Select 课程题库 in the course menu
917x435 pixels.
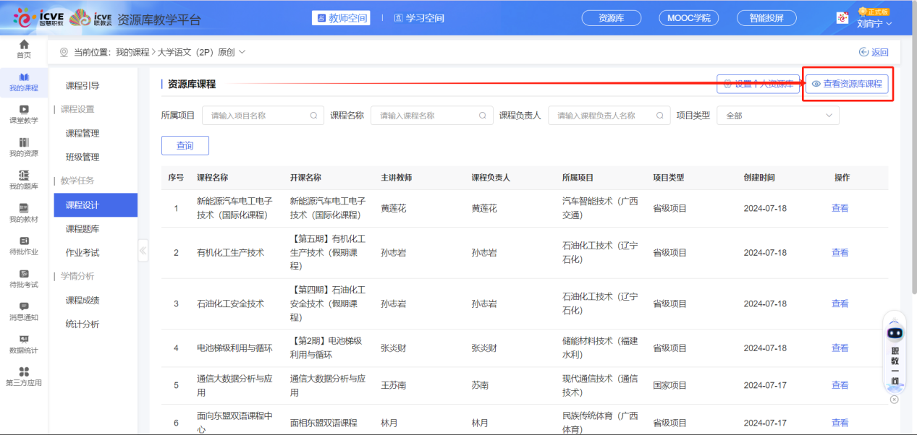[x=83, y=229]
